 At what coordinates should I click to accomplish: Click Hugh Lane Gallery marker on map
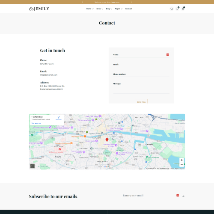pos(100,116)
